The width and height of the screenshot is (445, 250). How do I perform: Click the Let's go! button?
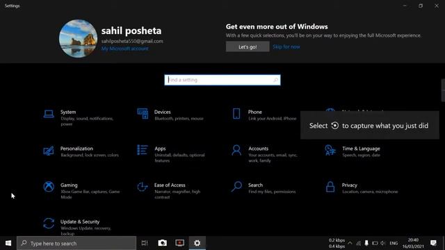(248, 47)
